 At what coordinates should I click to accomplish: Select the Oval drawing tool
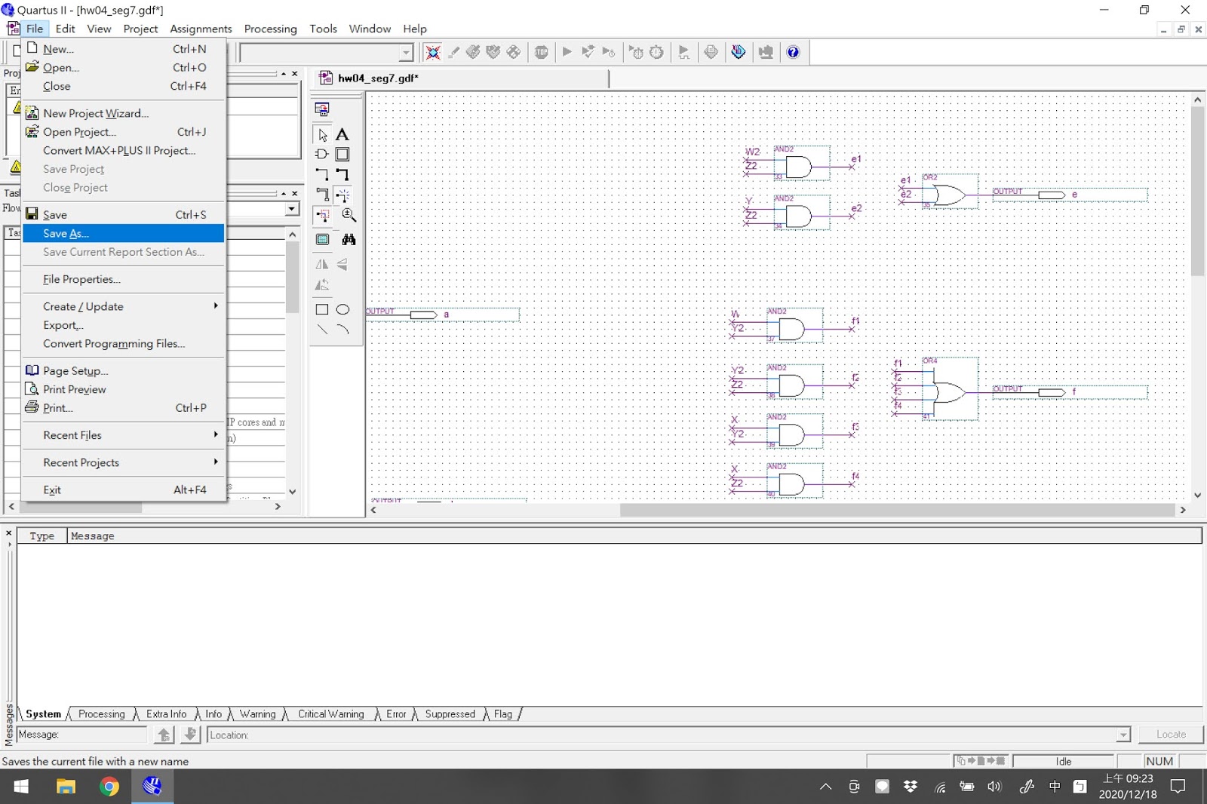pos(342,309)
